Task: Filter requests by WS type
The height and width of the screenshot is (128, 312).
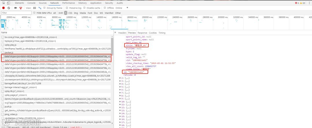Action: click(x=101, y=13)
